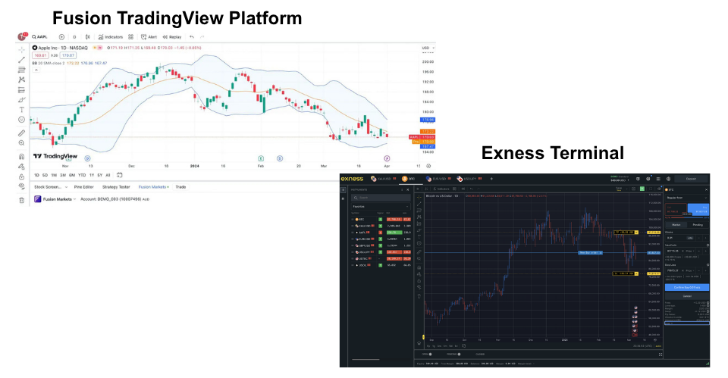Start bar Replay in TradingView
The width and height of the screenshot is (728, 378).
[x=172, y=36]
